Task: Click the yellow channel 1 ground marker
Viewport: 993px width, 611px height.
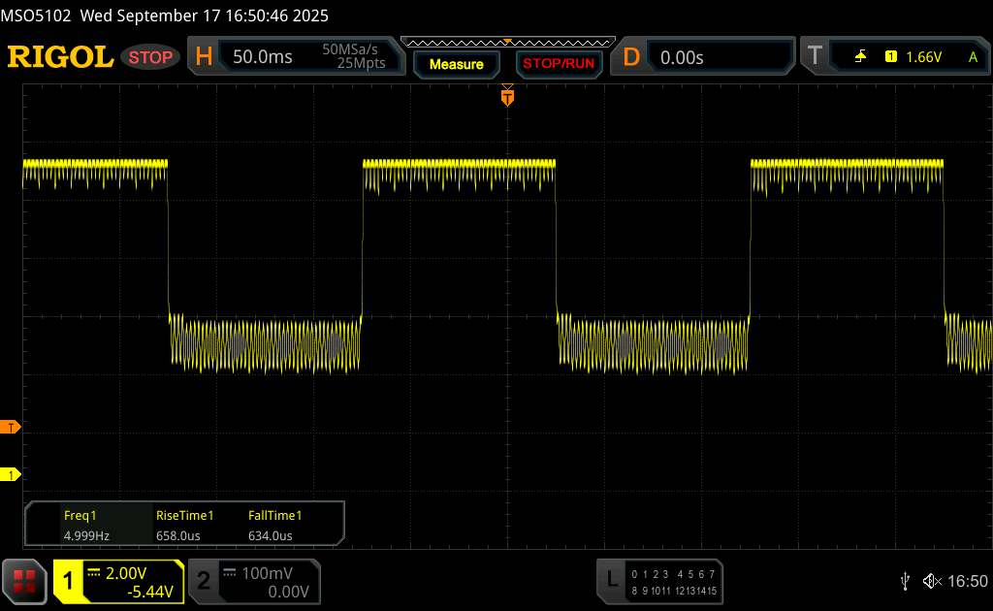Action: point(12,474)
